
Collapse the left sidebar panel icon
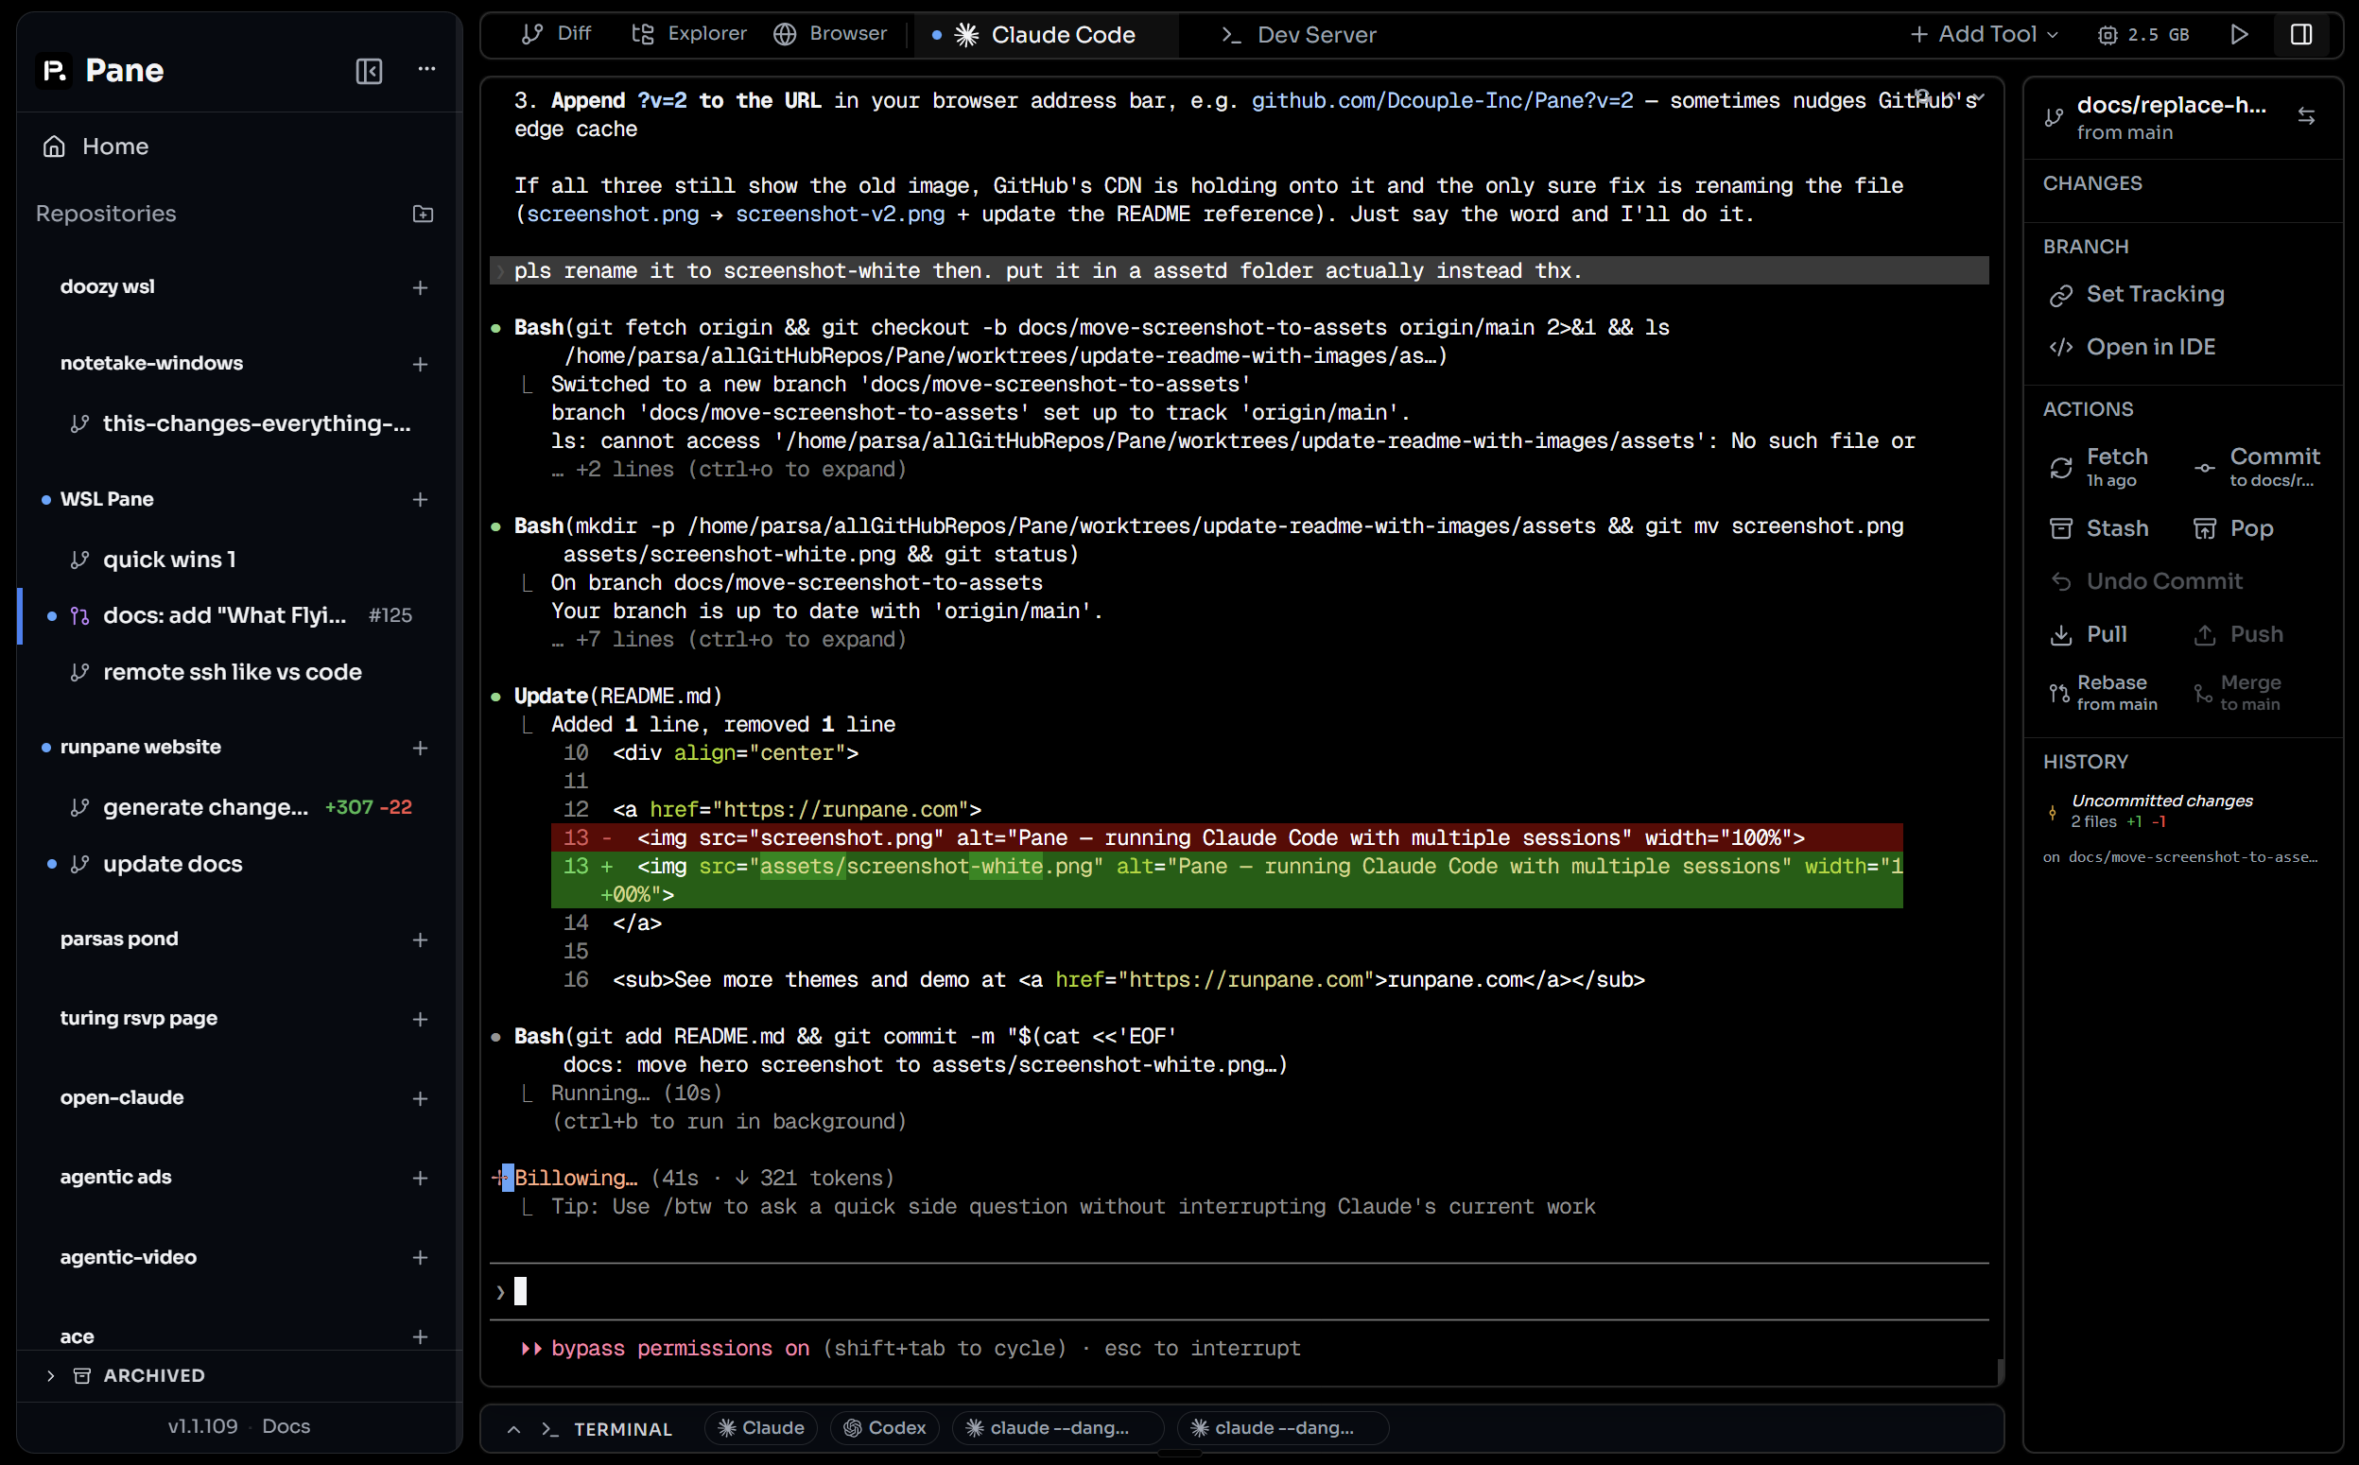370,71
